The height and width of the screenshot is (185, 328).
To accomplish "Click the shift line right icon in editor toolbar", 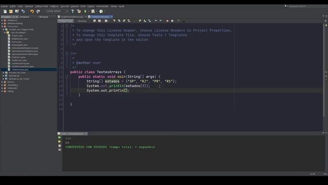I will point(160,21).
